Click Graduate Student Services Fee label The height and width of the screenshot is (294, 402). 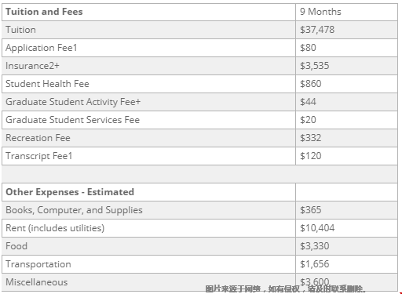pos(72,120)
